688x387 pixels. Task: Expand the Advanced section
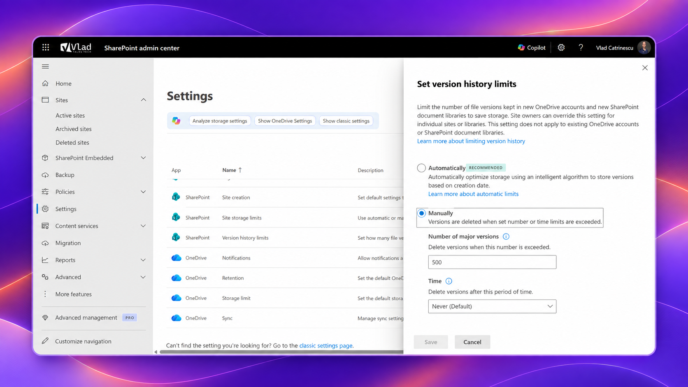[143, 277]
